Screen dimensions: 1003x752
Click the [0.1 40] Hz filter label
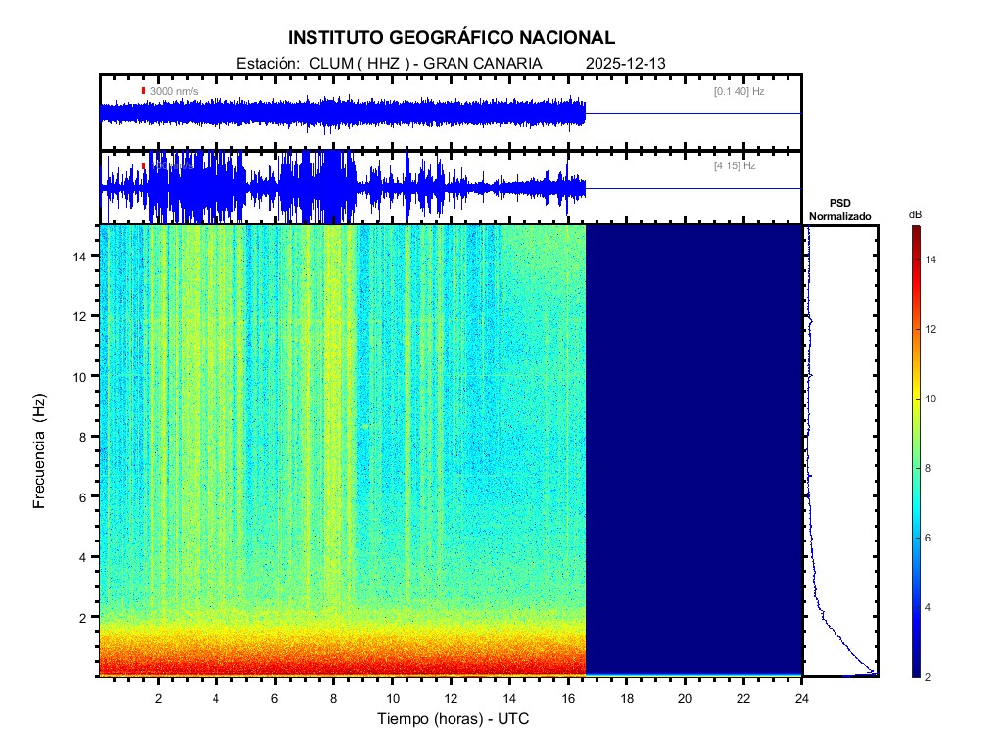[740, 91]
